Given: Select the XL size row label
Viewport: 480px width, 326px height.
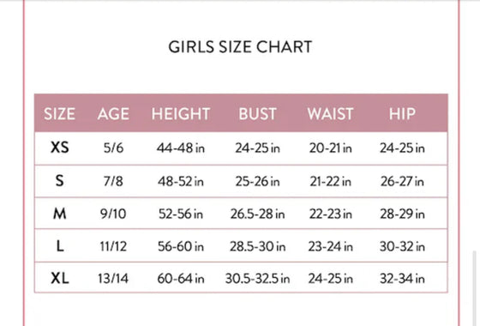Looking at the screenshot, I should tap(60, 278).
